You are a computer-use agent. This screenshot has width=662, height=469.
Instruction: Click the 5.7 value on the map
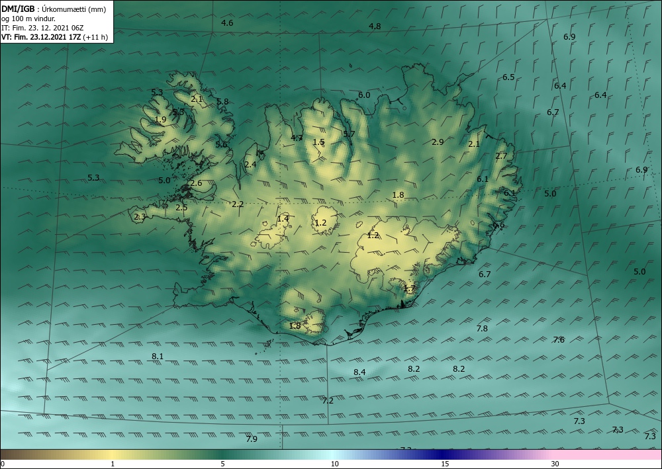349,134
